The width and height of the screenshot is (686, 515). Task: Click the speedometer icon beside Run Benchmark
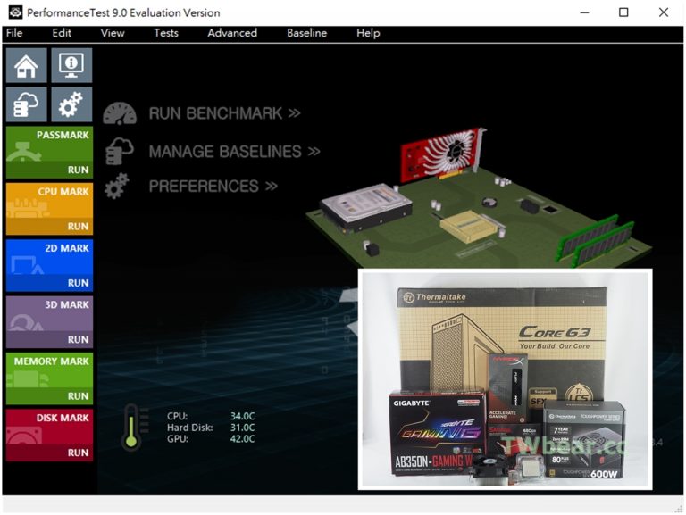coord(120,113)
